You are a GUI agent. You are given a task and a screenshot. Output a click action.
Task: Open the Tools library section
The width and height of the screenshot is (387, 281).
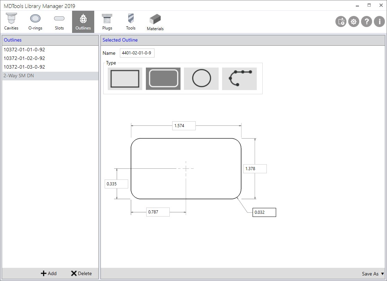coord(131,21)
